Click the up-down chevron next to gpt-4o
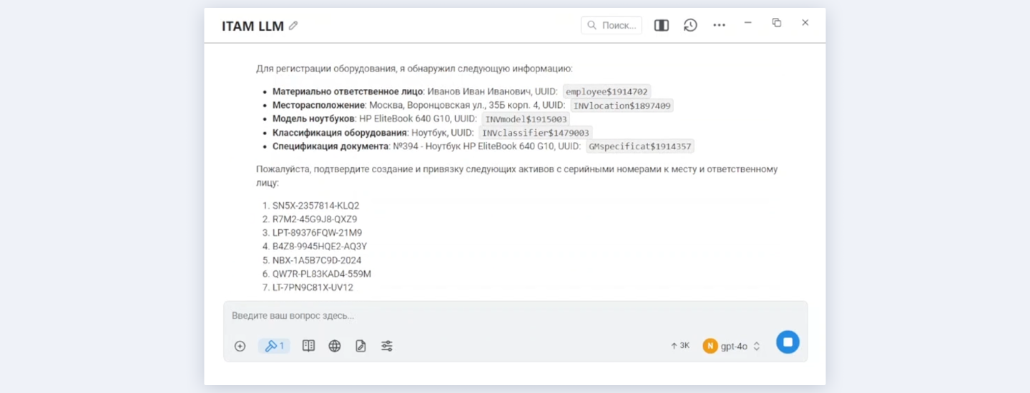This screenshot has height=393, width=1030. (757, 347)
